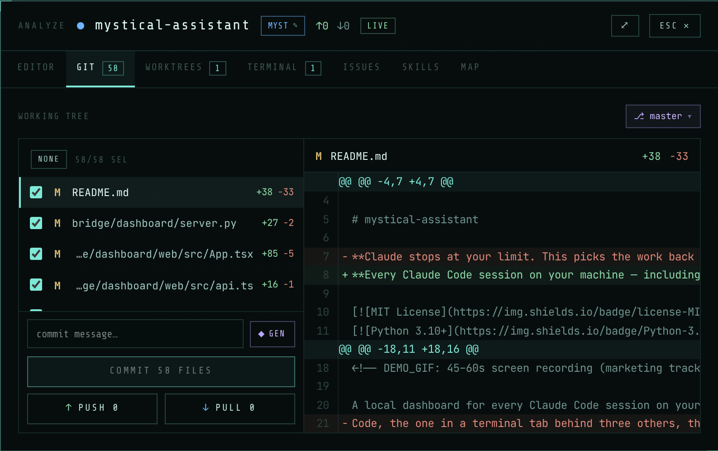Select …e/dashboard/web/src/App.tsx file row
This screenshot has height=451, width=718.
pyautogui.click(x=161, y=254)
